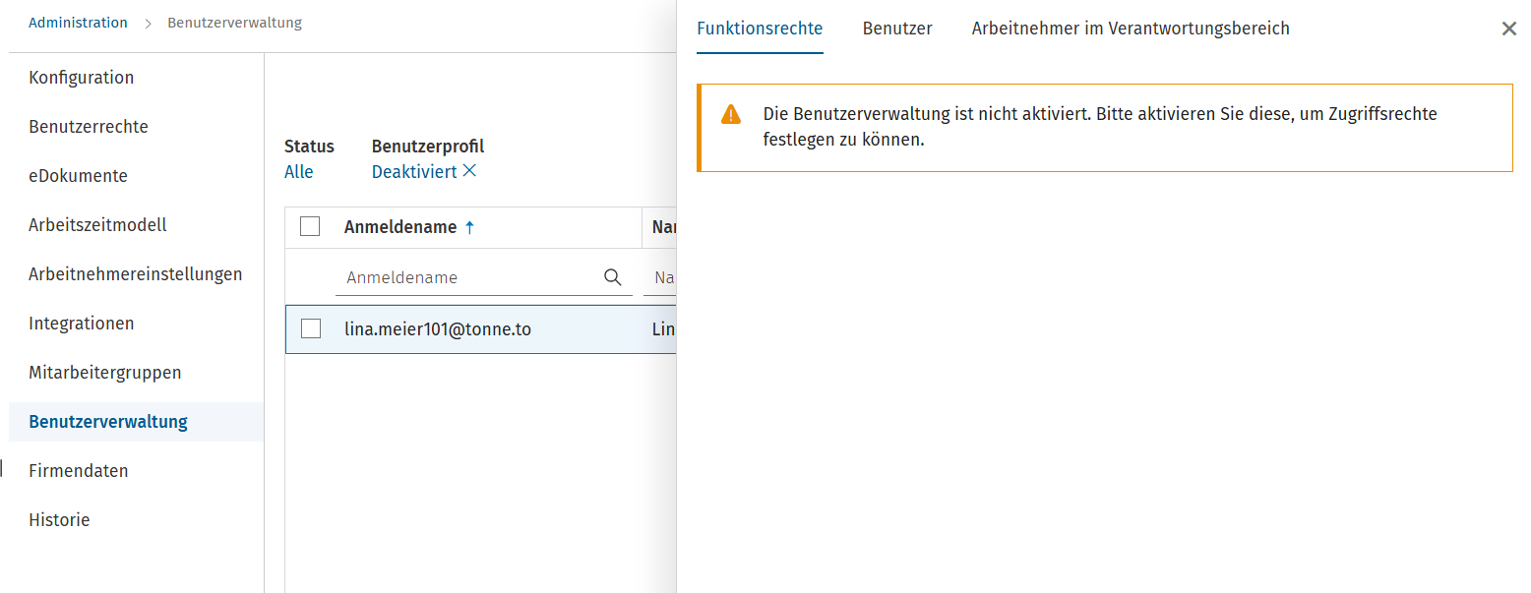Click the Benutzerverwaltung breadcrumb text
1531x593 pixels.
tap(234, 23)
